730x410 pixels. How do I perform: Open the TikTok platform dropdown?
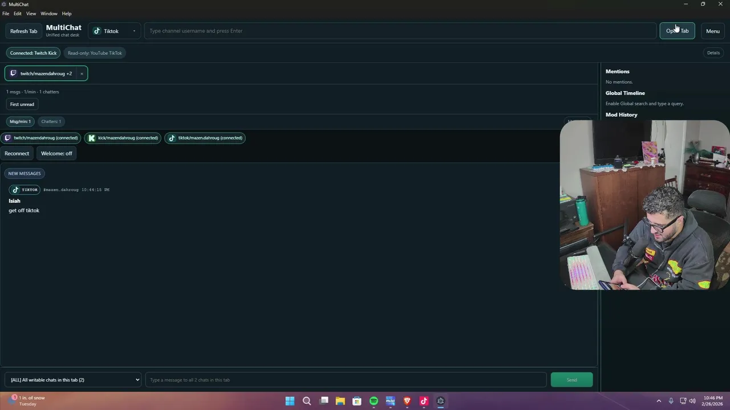click(x=114, y=31)
